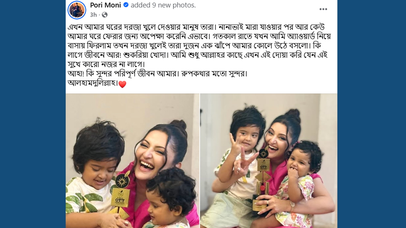Screen dimensions: 406x228
Task: Open the 3h timestamp link
Action: click(x=93, y=15)
